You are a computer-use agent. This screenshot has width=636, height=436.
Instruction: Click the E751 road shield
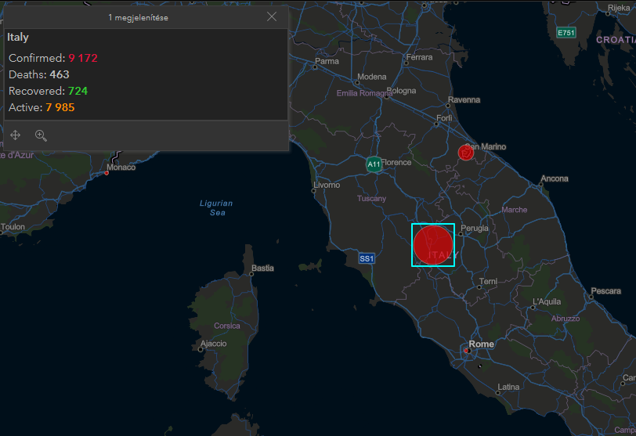point(566,33)
